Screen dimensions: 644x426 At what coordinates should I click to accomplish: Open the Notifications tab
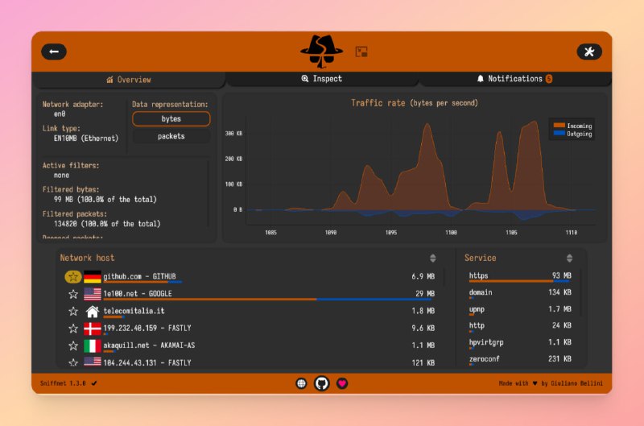pos(514,79)
